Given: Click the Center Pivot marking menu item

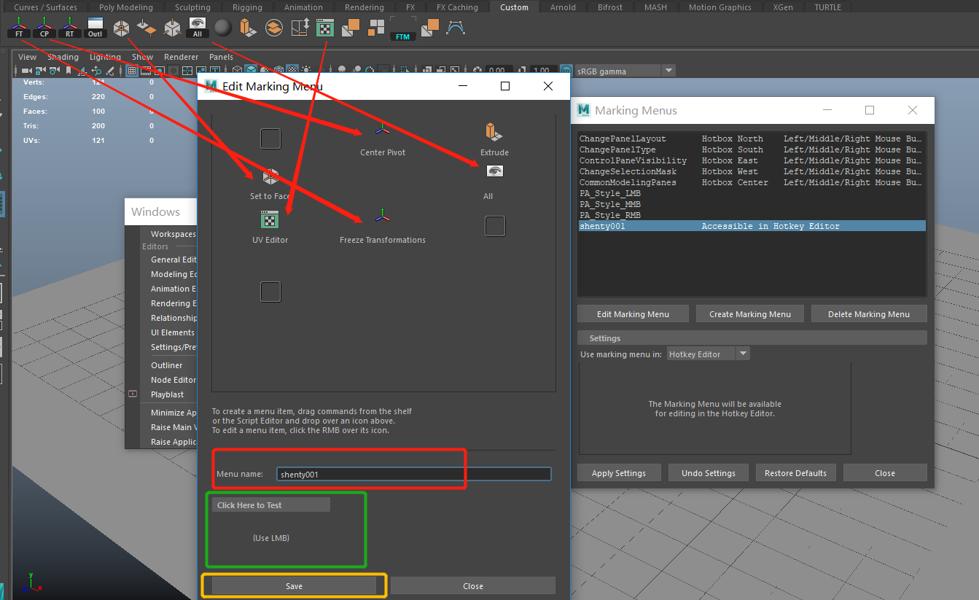Looking at the screenshot, I should [383, 140].
